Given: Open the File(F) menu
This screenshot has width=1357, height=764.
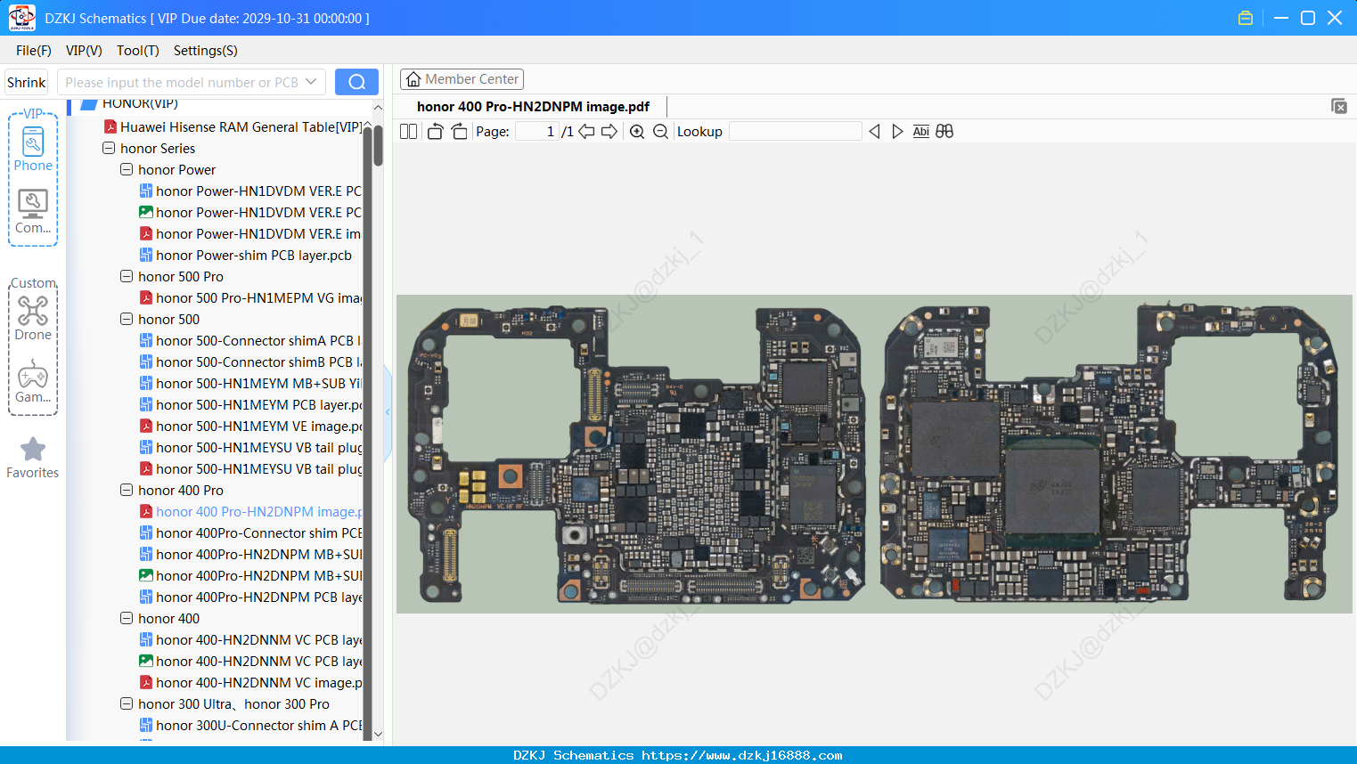Looking at the screenshot, I should (x=34, y=51).
